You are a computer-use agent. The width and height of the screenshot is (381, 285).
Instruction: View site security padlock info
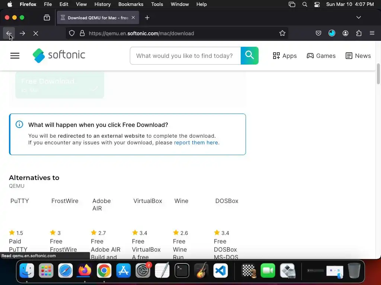82,33
